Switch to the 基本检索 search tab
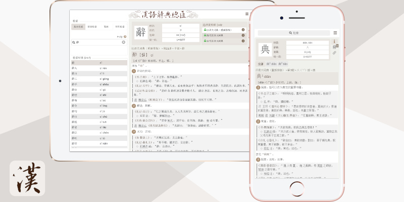 point(78,26)
